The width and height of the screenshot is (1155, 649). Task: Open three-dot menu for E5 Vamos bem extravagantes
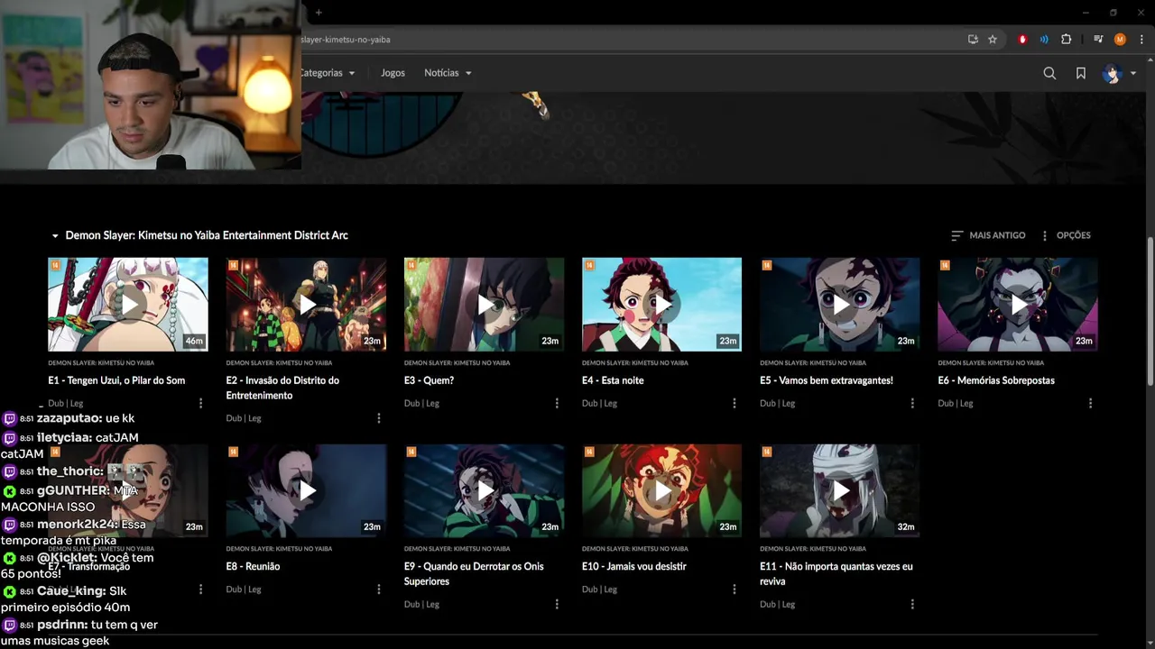pyautogui.click(x=912, y=403)
